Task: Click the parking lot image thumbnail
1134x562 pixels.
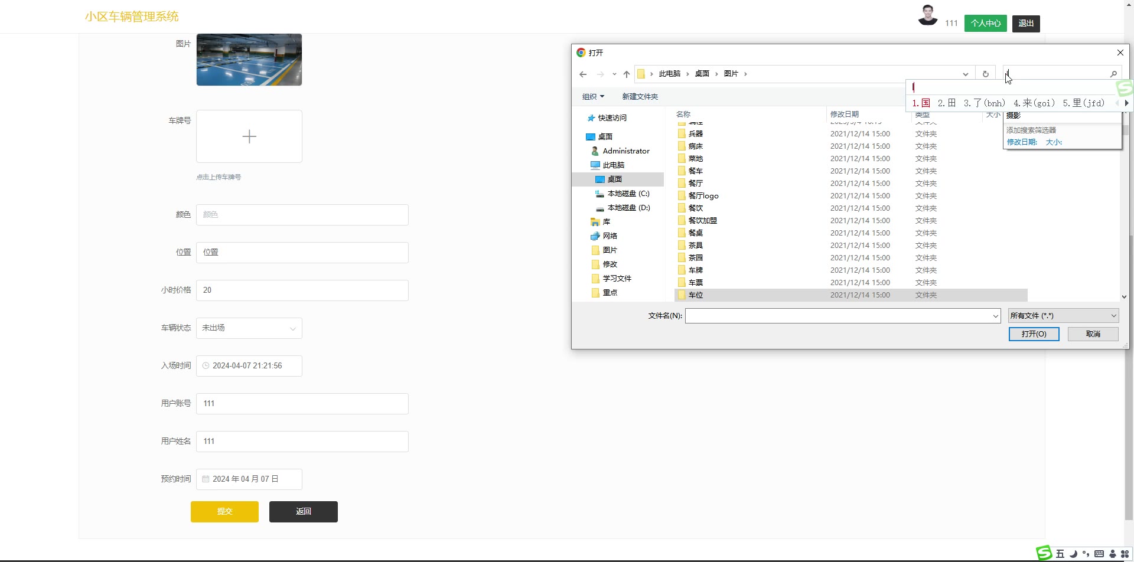Action: [249, 60]
